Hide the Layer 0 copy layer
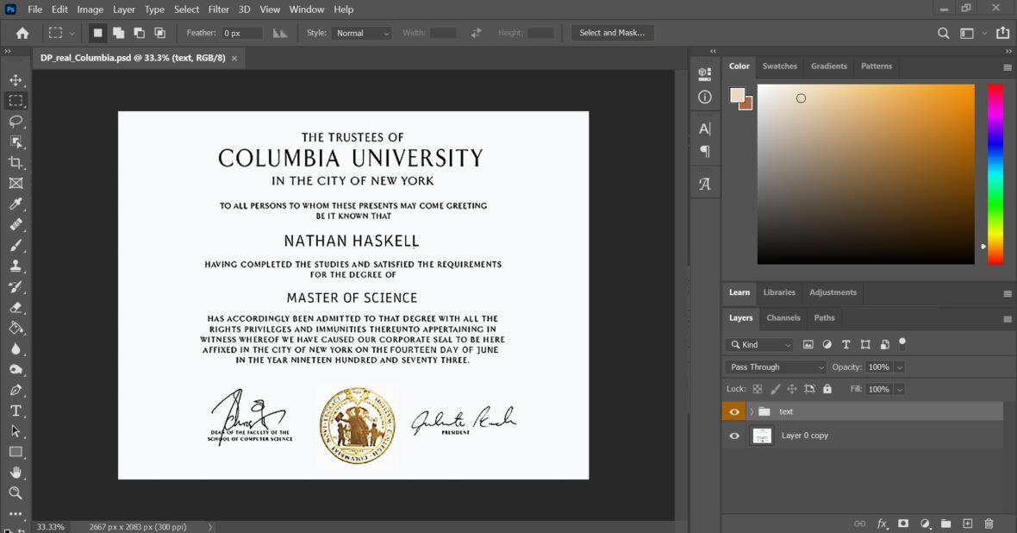 (x=734, y=436)
